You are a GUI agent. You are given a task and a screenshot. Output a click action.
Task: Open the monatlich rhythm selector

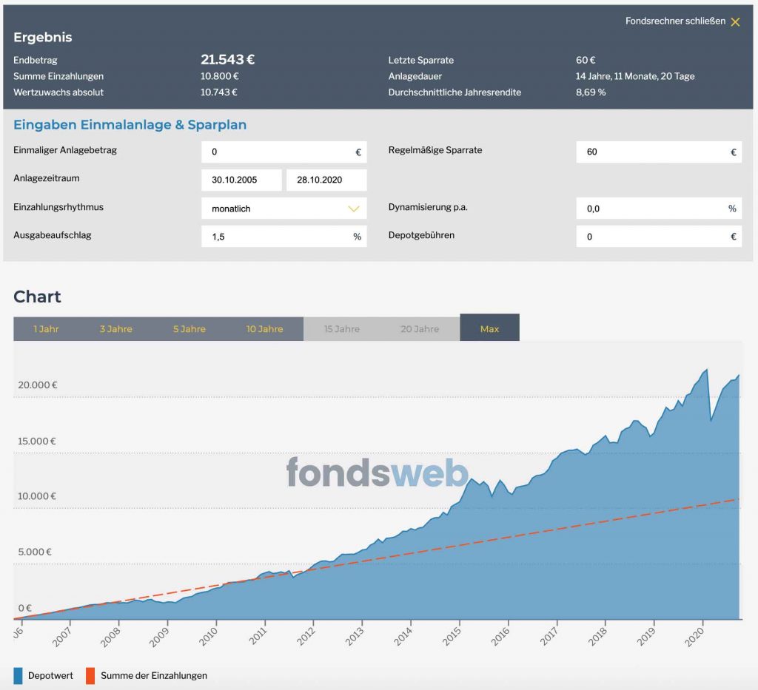tap(284, 209)
